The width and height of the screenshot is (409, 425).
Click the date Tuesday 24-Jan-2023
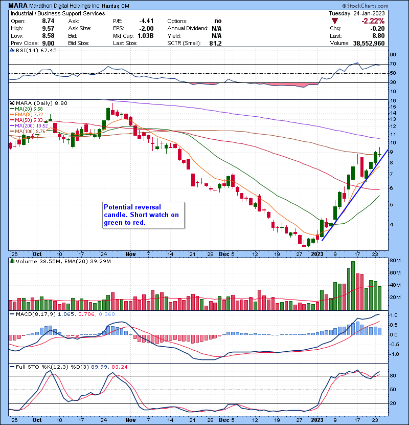coord(357,13)
